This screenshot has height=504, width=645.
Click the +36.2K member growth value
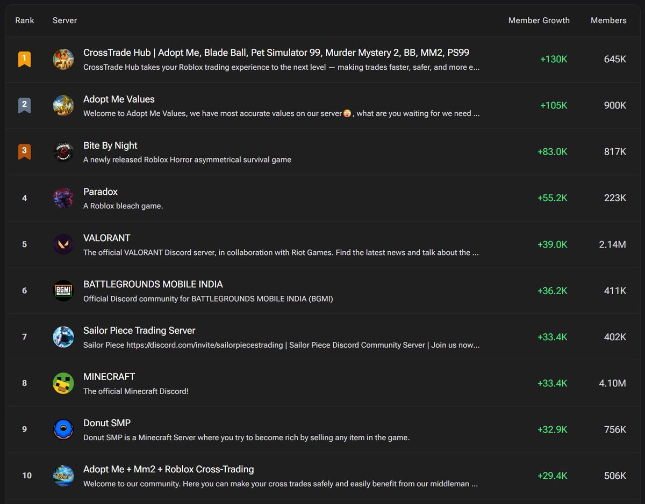click(x=553, y=290)
